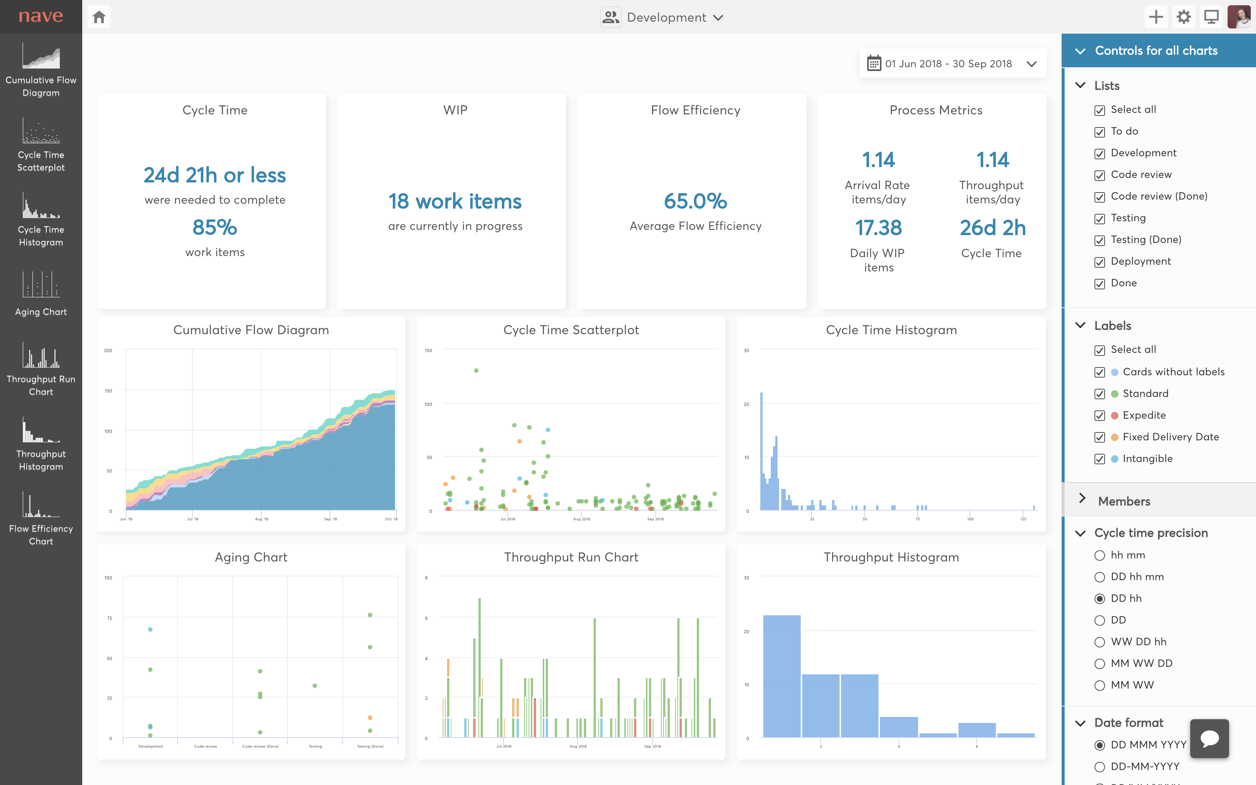Open the Cycle Time Scatterplot sidebar icon
Viewport: 1256px width, 785px height.
[40, 131]
